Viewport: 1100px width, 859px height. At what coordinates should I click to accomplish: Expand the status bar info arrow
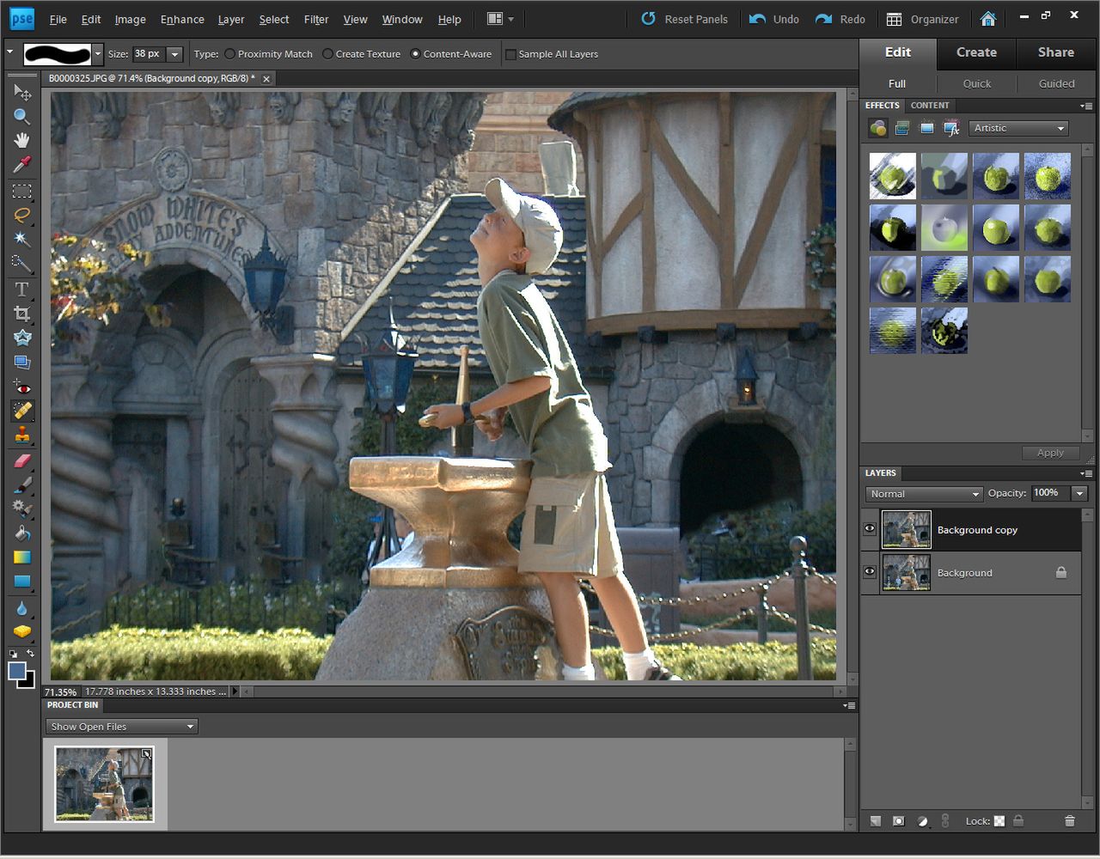pos(236,691)
